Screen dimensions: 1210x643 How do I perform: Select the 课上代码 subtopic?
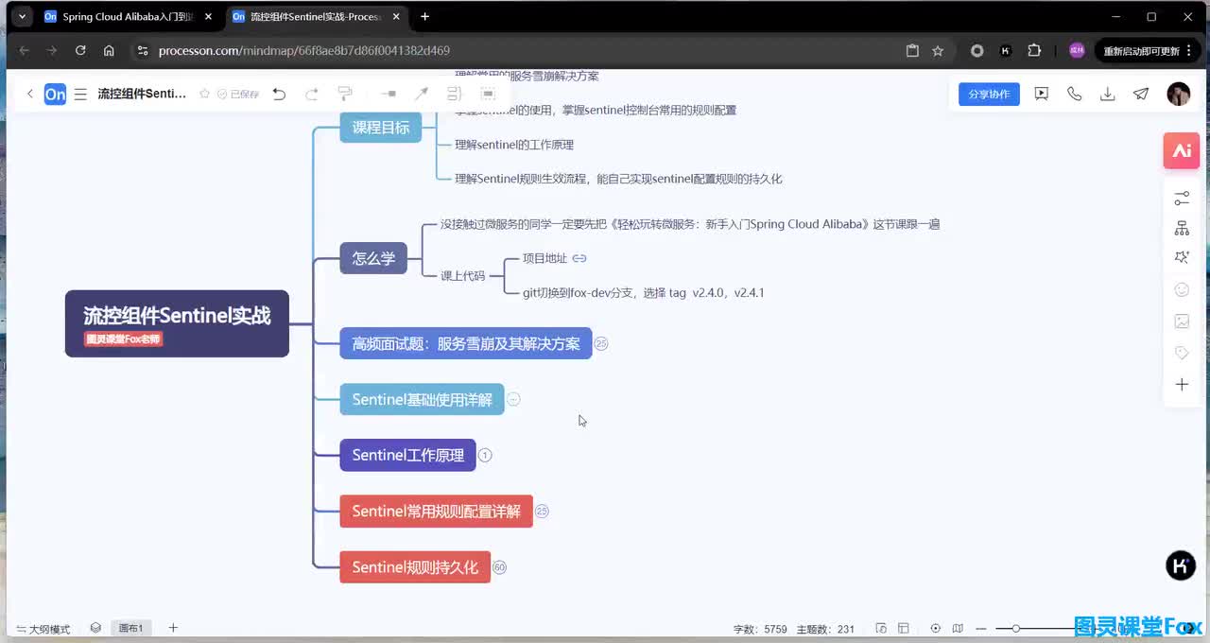tap(462, 276)
